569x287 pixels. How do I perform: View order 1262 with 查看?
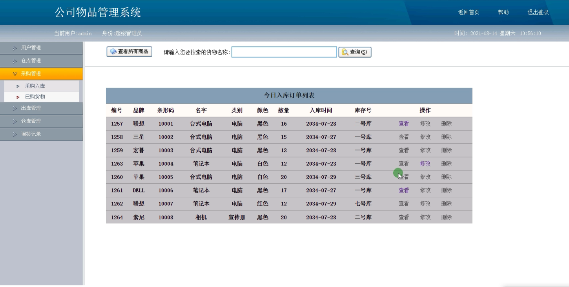click(x=404, y=204)
